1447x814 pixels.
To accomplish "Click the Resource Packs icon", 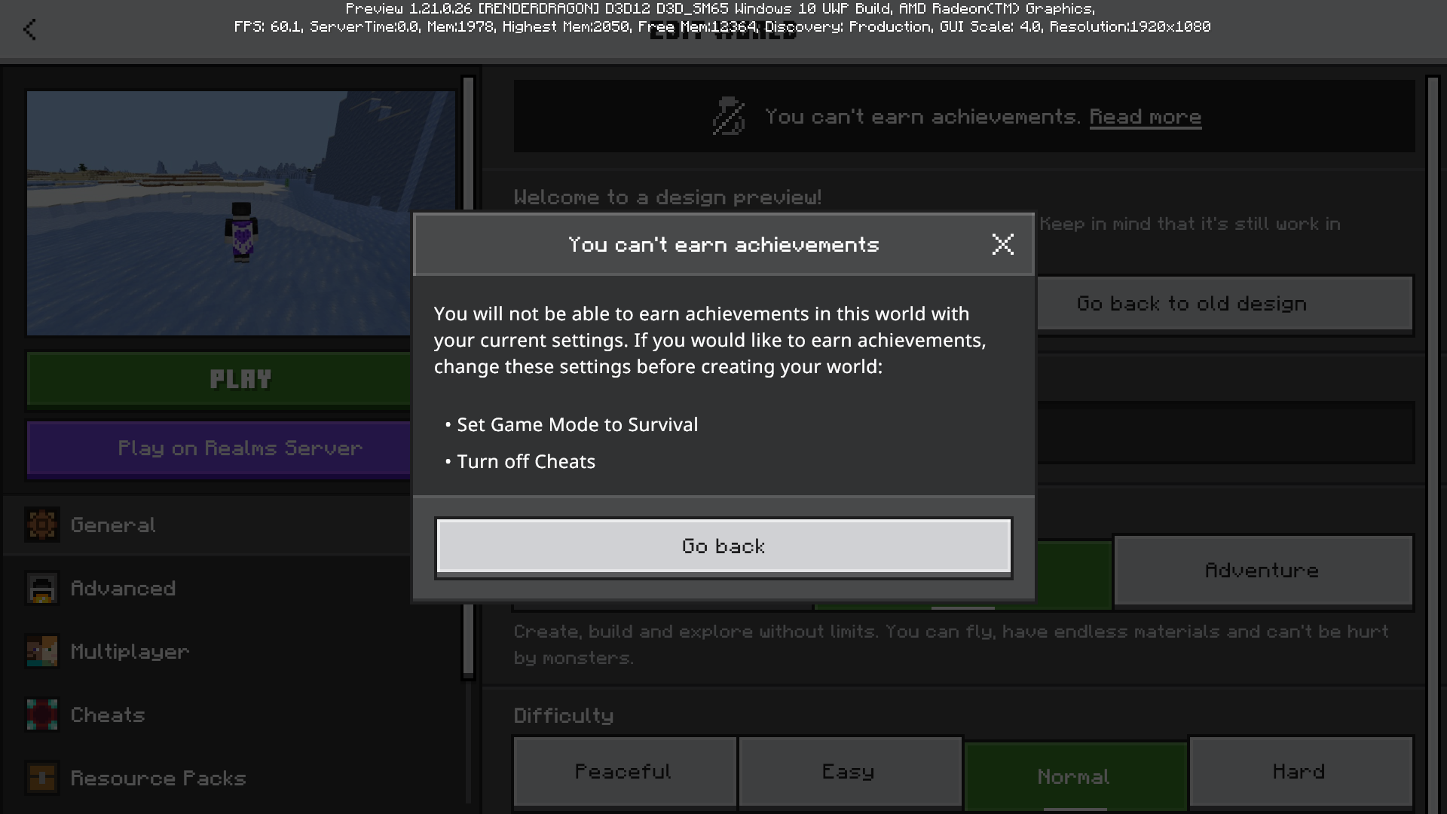I will pos(42,779).
